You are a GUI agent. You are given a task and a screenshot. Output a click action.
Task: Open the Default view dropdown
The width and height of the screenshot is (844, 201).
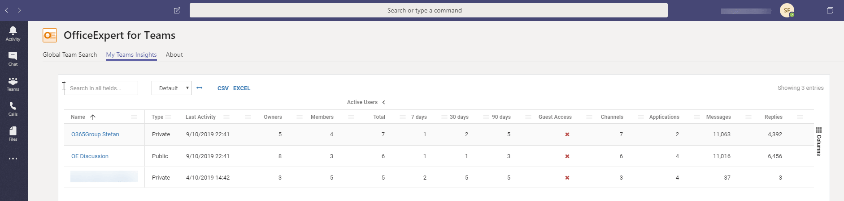click(x=172, y=88)
